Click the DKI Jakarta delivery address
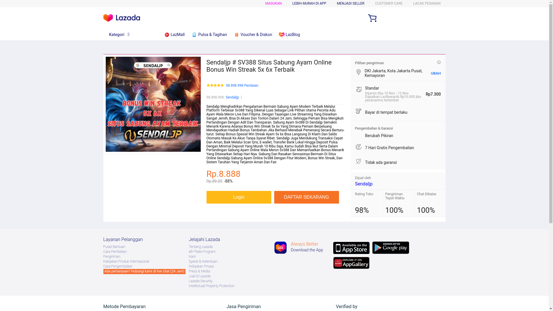Viewport: 553px width, 311px height. [x=393, y=73]
